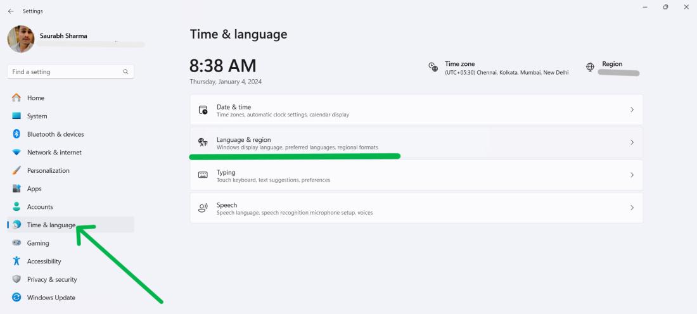Viewport: 697px width, 314px height.
Task: Select the Personalization paintbrush icon
Action: pyautogui.click(x=16, y=171)
